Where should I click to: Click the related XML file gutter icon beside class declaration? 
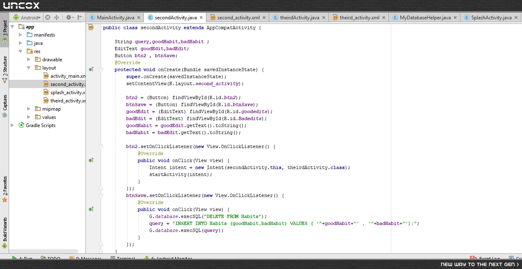click(x=91, y=27)
